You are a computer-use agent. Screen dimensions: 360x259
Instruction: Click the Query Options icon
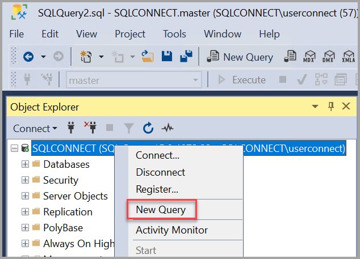coord(341,79)
